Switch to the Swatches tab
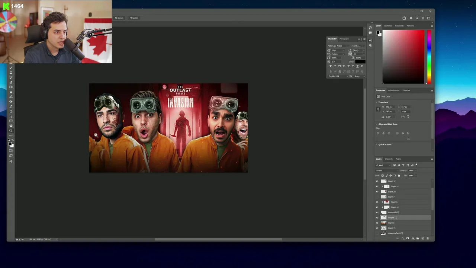The height and width of the screenshot is (268, 476). (x=388, y=26)
